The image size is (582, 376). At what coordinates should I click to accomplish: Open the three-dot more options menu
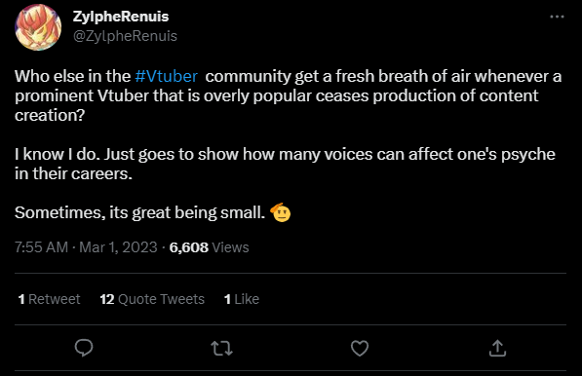[x=557, y=17]
